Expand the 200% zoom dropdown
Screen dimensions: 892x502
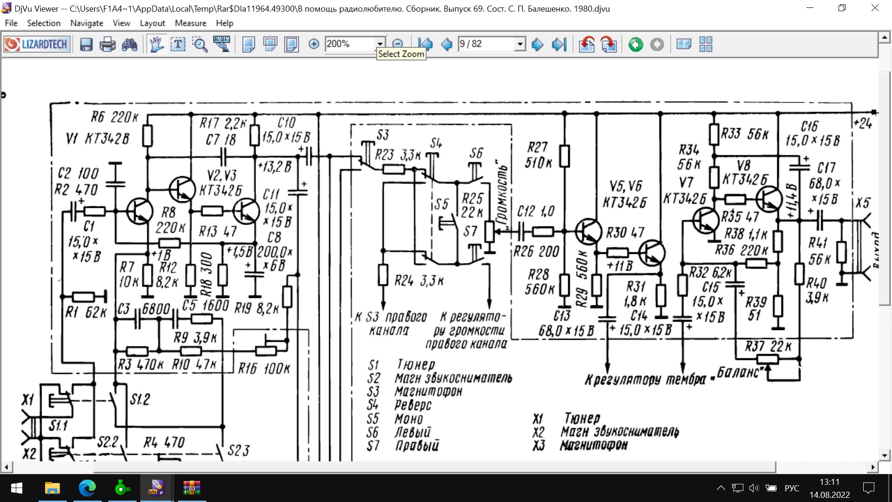tap(380, 44)
